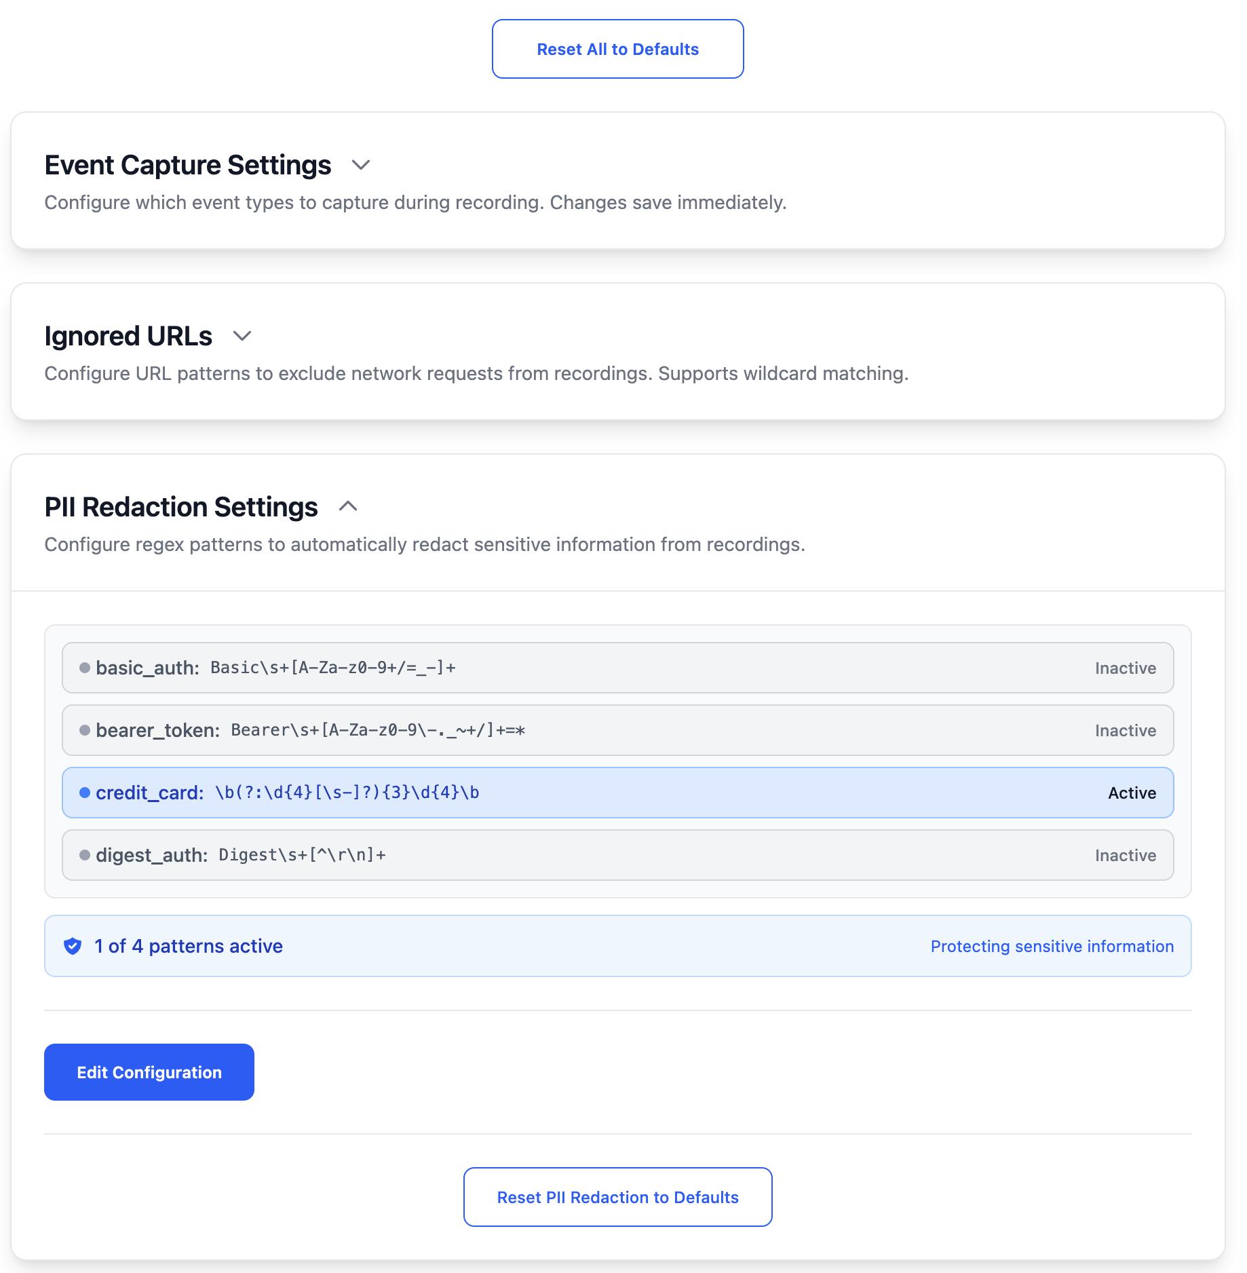Collapse the PII Redaction Settings chevron
This screenshot has width=1247, height=1273.
348,506
